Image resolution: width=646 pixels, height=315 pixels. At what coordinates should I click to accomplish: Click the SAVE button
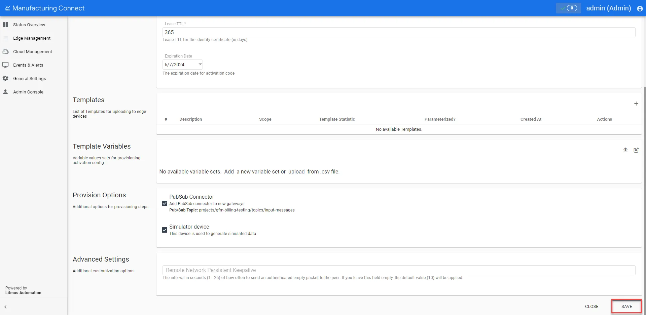tap(626, 307)
